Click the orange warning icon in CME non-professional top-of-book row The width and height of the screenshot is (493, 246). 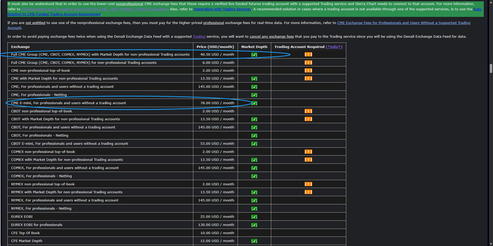[308, 71]
